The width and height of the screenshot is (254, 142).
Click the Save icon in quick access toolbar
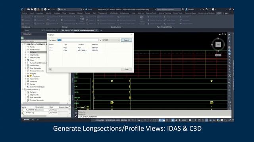tap(35, 9)
